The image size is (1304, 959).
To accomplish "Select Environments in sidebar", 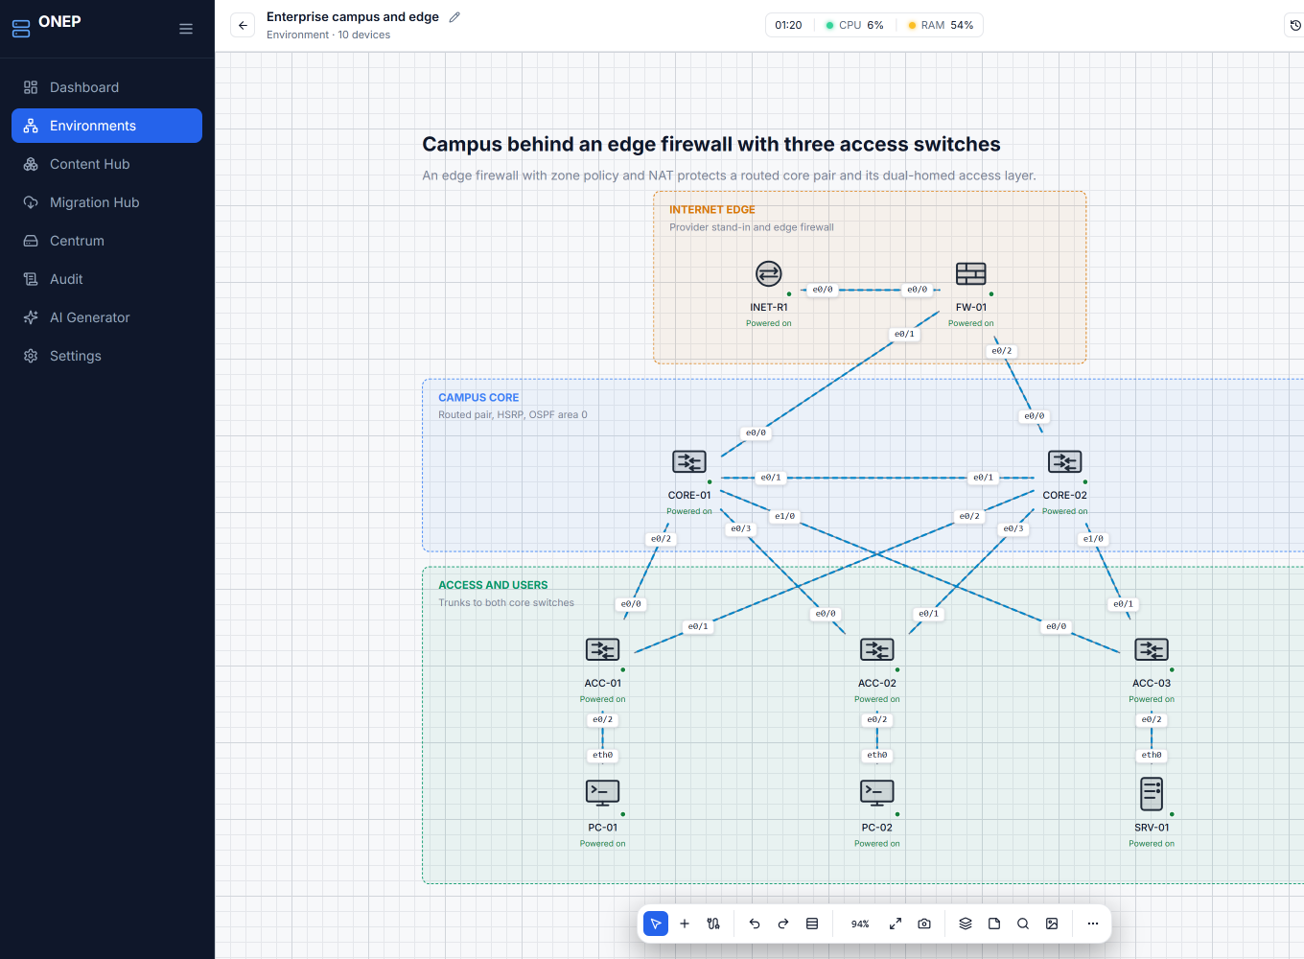I will [106, 126].
